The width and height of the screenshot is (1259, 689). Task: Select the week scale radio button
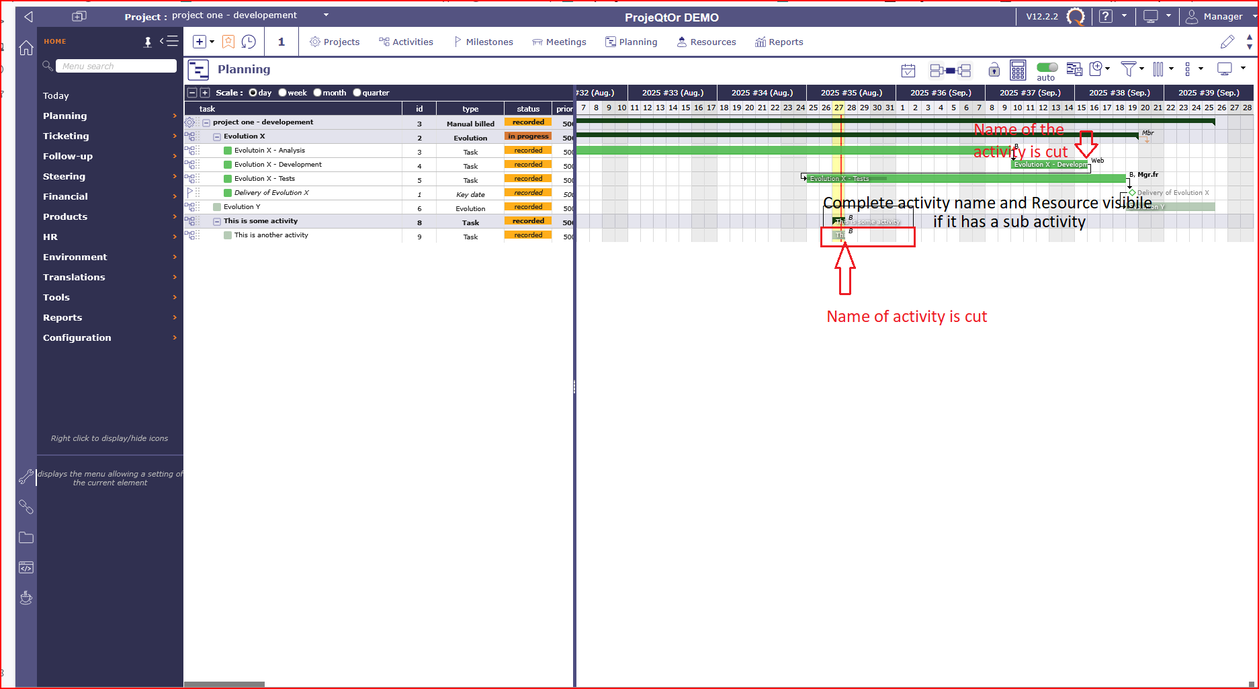click(x=283, y=93)
